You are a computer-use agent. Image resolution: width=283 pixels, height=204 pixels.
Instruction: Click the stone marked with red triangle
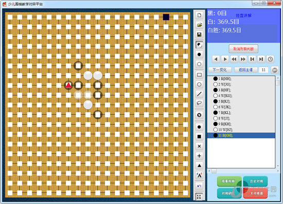pos(68,85)
